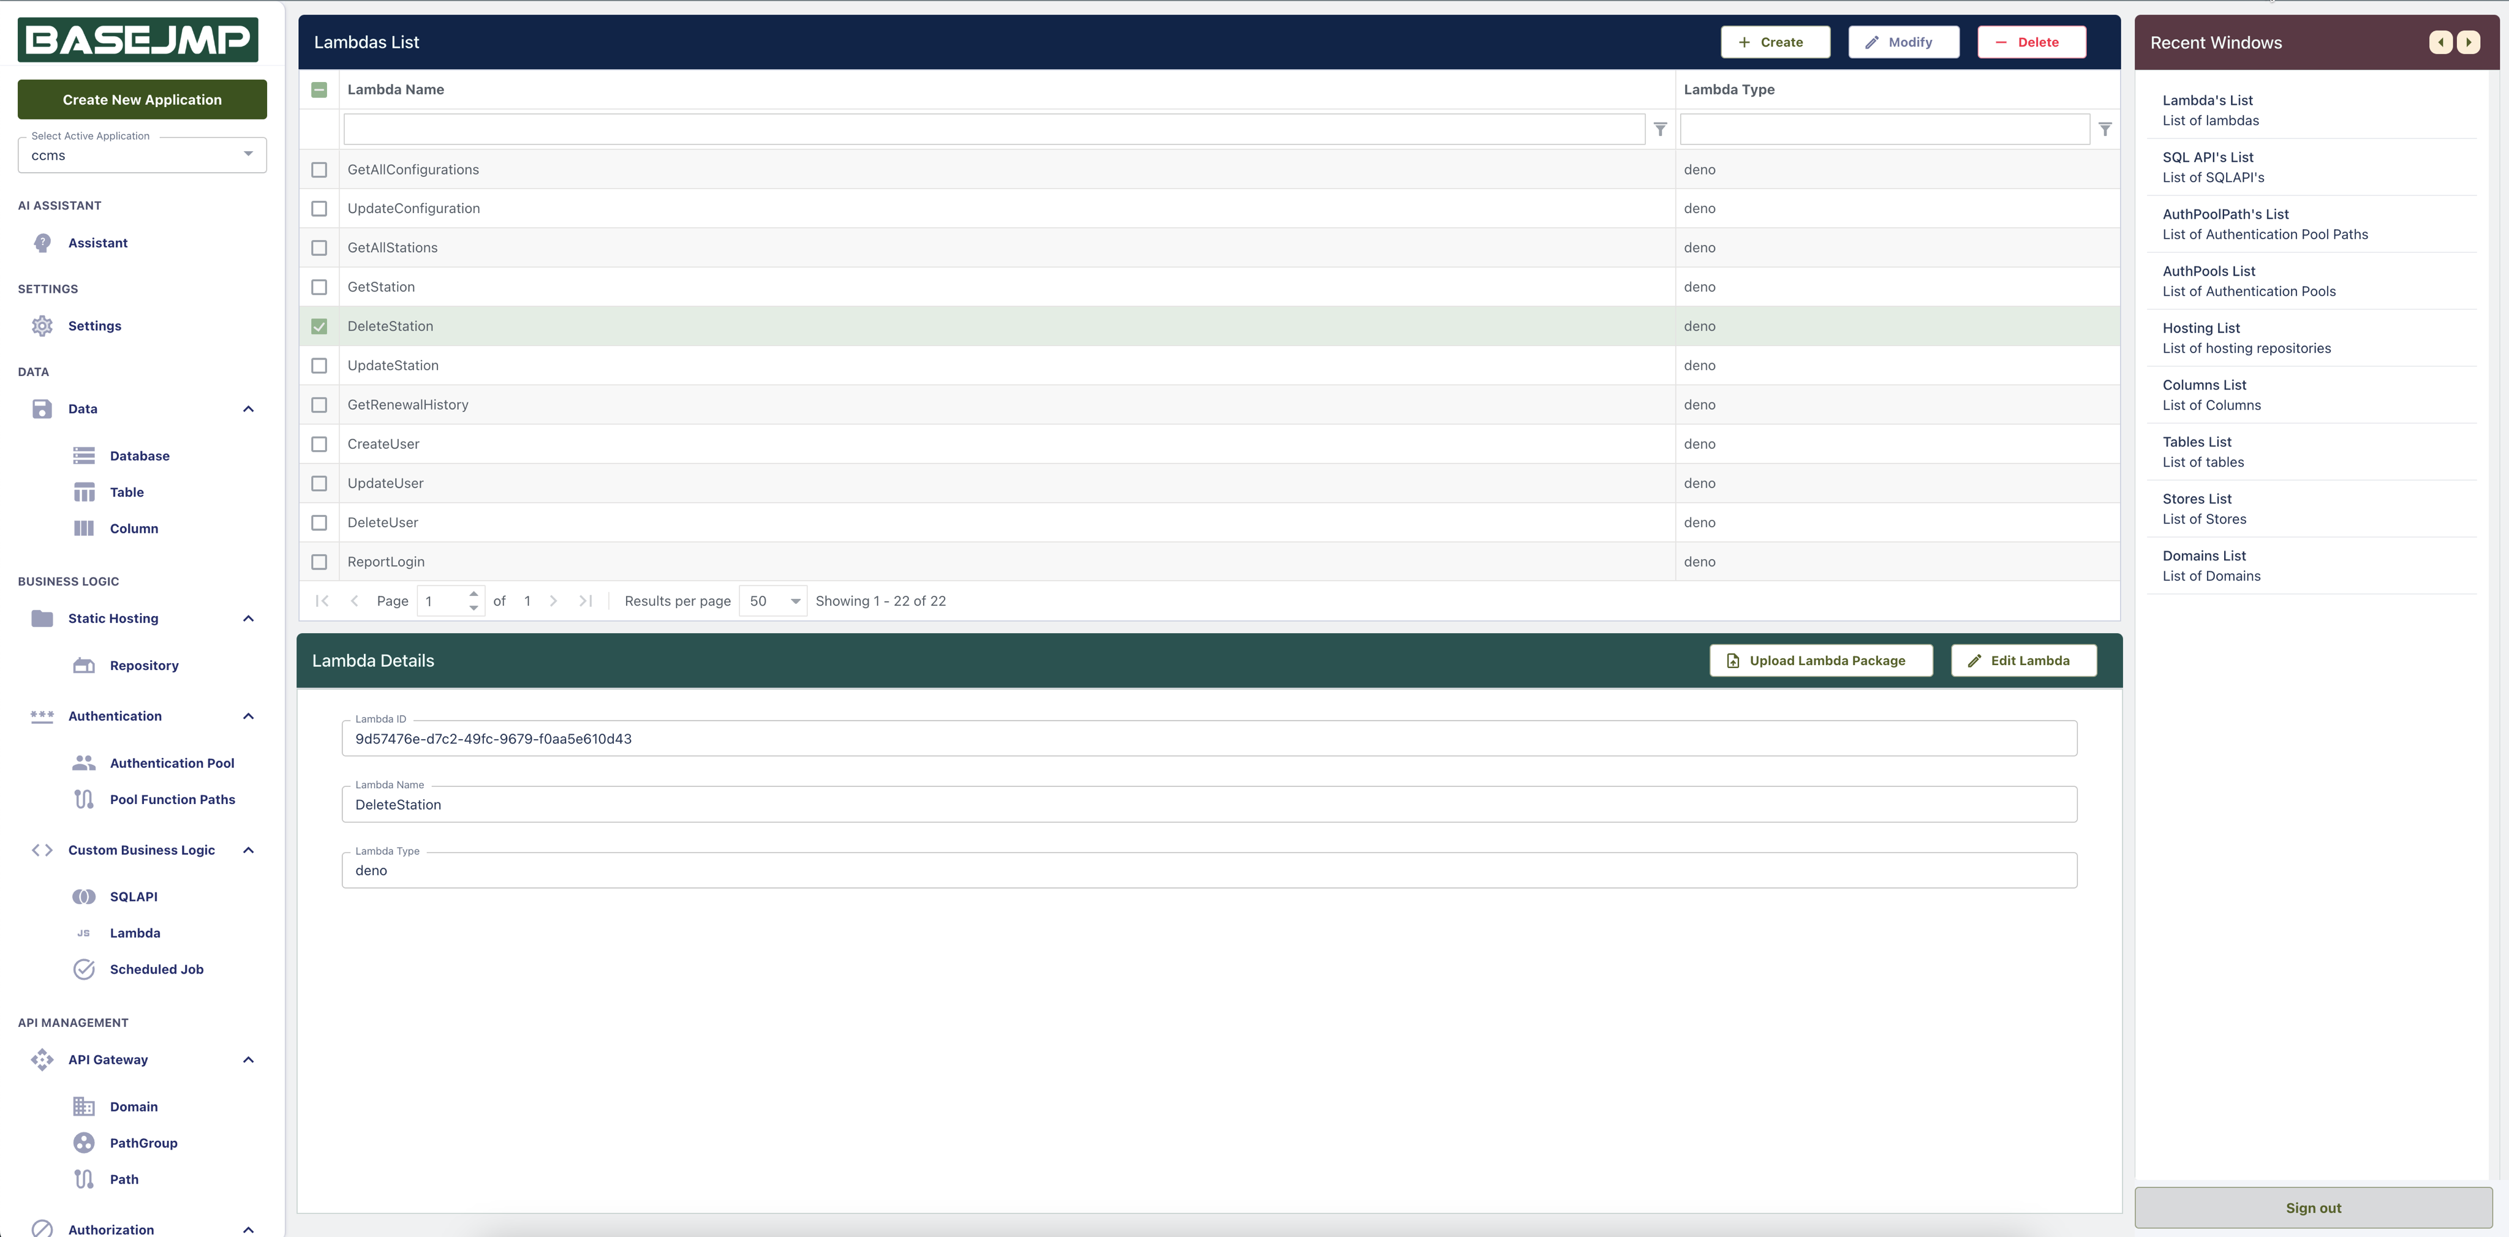The image size is (2509, 1237).
Task: Jump to last page in pagination
Action: pos(586,601)
